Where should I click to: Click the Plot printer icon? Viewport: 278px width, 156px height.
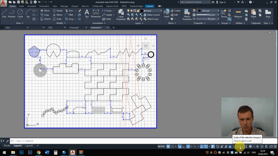[35, 2]
